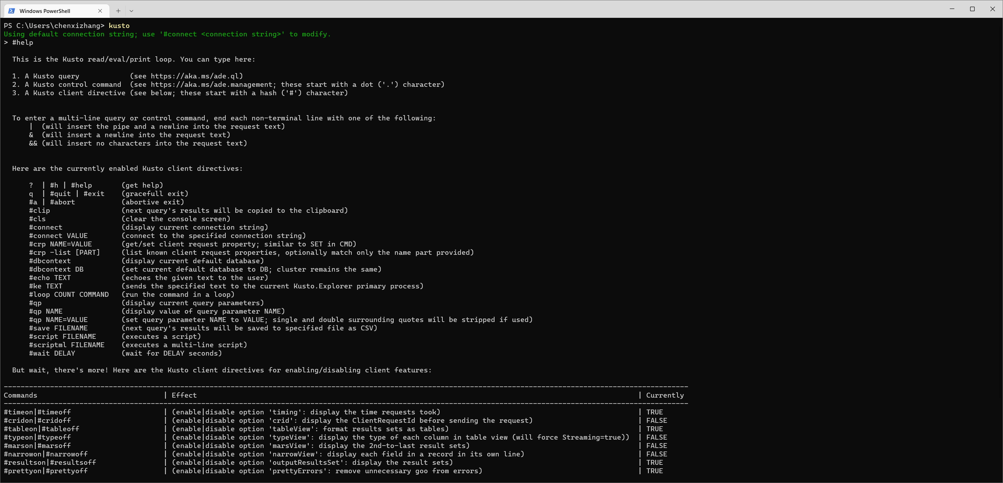The width and height of the screenshot is (1003, 483).
Task: Click '#typeon|#typeoff' command cell
Action: (37, 437)
